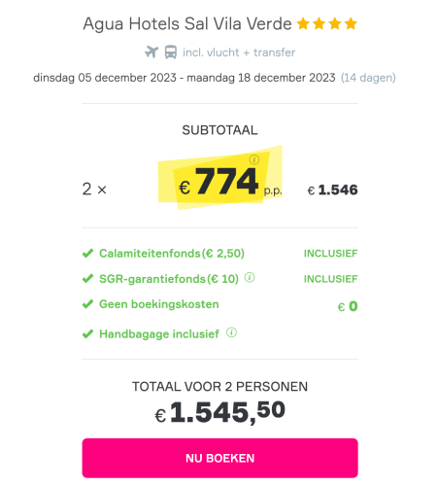Click the Calamiteitenfonds (€ 2,50) label

click(x=172, y=254)
